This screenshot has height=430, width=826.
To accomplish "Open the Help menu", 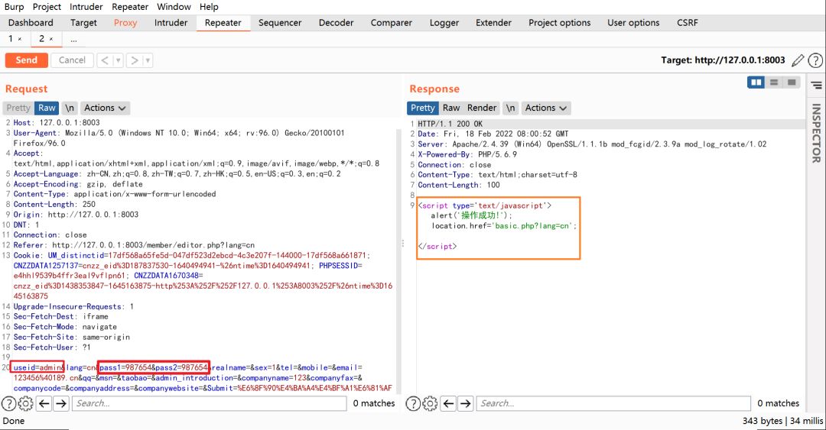I will click(209, 7).
